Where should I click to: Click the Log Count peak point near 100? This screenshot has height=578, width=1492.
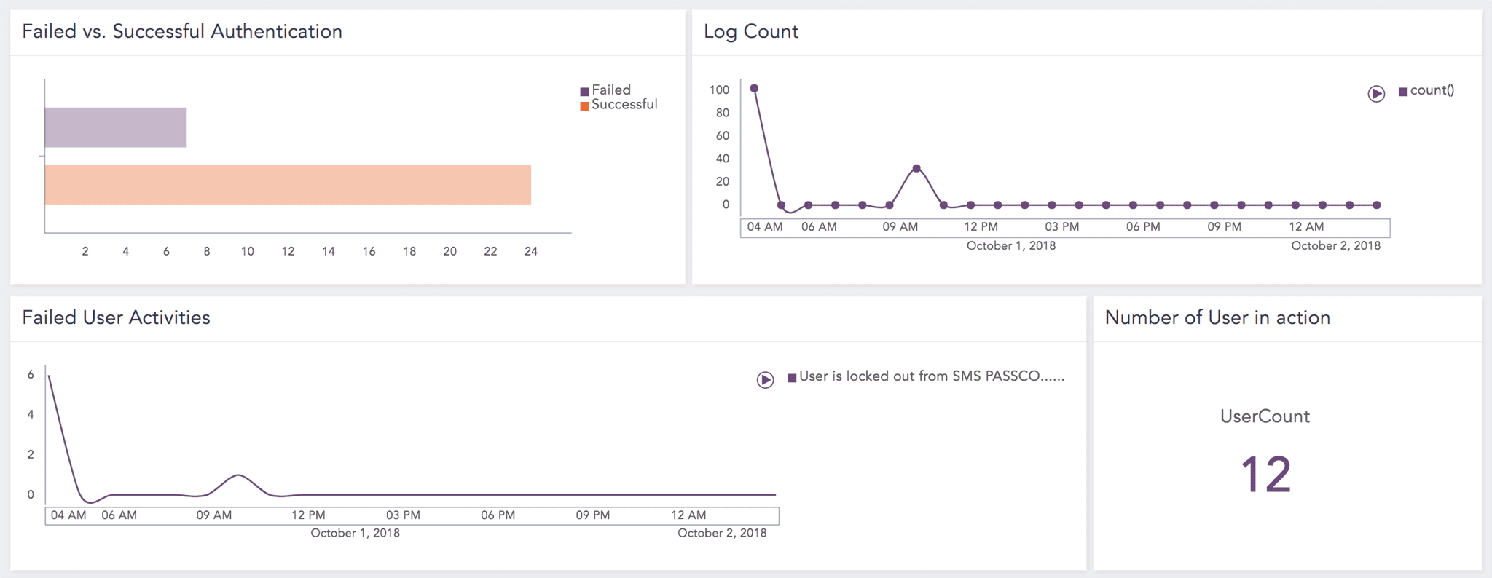click(x=754, y=88)
